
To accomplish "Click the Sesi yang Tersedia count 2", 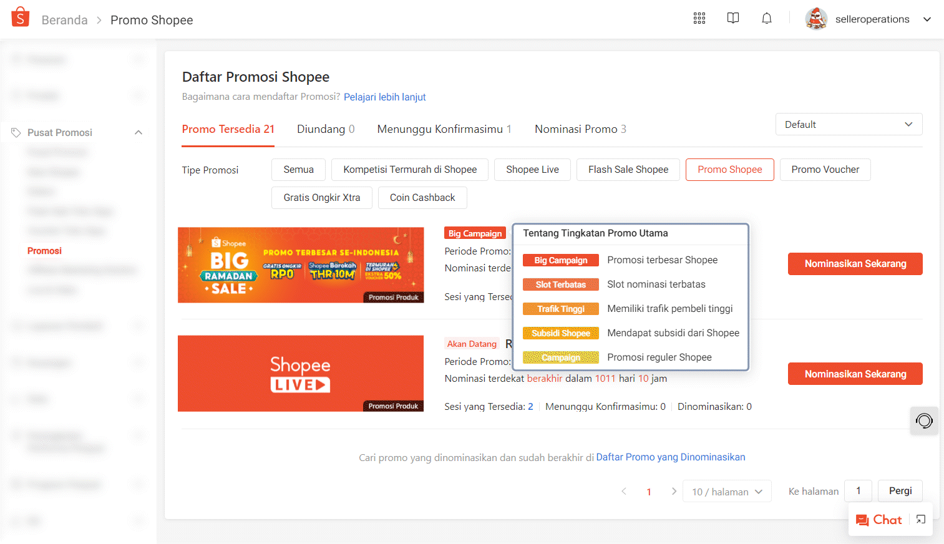I will 530,407.
